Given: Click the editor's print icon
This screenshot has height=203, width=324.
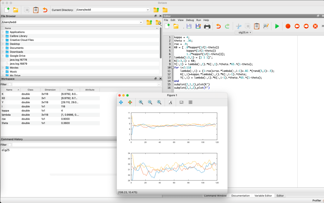Looking at the screenshot, I should (x=207, y=26).
